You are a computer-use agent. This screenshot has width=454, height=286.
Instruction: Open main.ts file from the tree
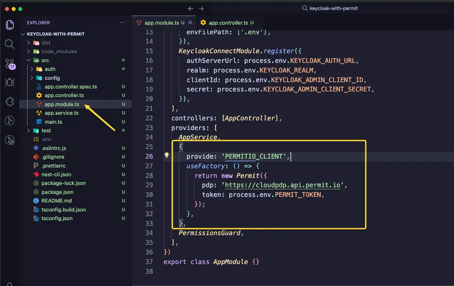point(53,122)
